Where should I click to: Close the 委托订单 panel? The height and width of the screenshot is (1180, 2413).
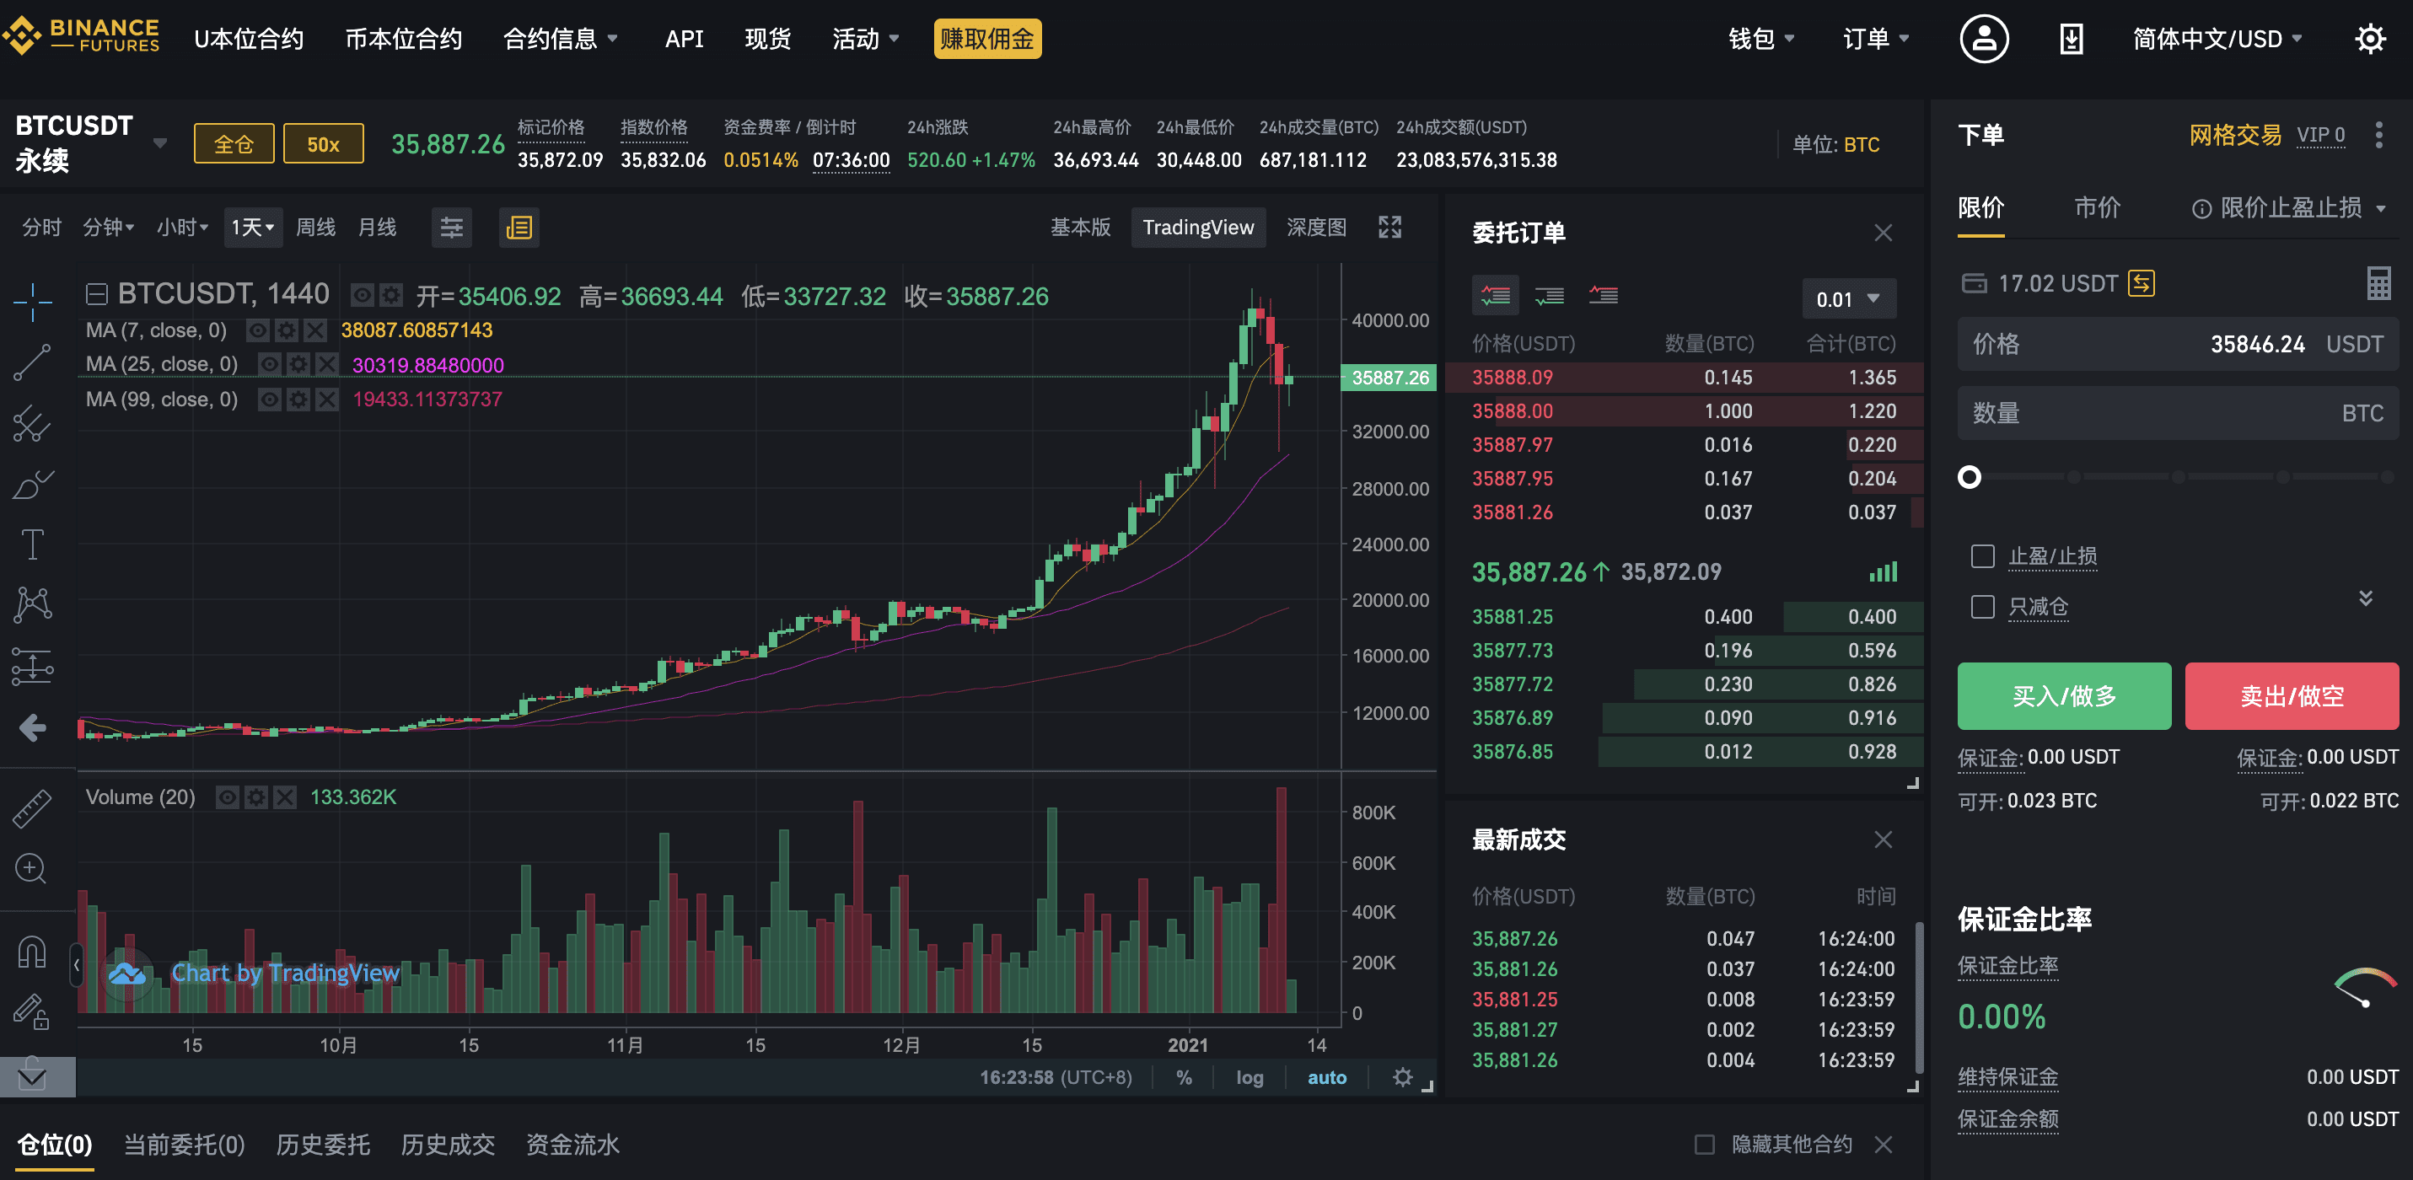point(1883,233)
